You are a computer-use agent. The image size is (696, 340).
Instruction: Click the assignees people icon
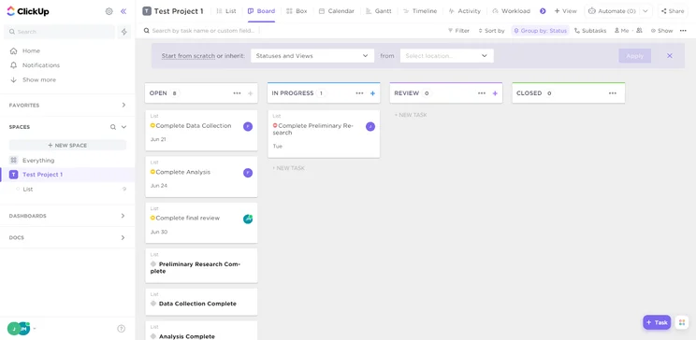click(x=639, y=31)
